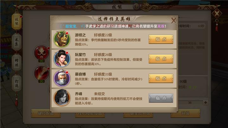
Task: Click 指点 button for 阮星竹
Action: pyautogui.click(x=161, y=59)
